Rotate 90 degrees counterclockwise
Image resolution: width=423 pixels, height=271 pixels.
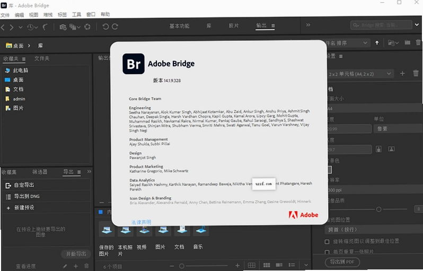point(105,27)
